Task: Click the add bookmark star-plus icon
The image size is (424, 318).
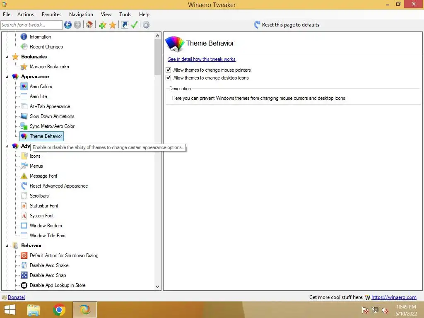Action: point(103,25)
